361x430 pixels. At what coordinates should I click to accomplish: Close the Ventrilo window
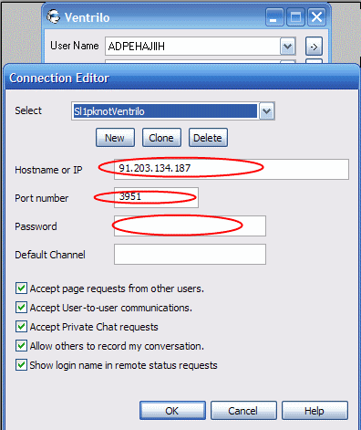click(x=317, y=17)
